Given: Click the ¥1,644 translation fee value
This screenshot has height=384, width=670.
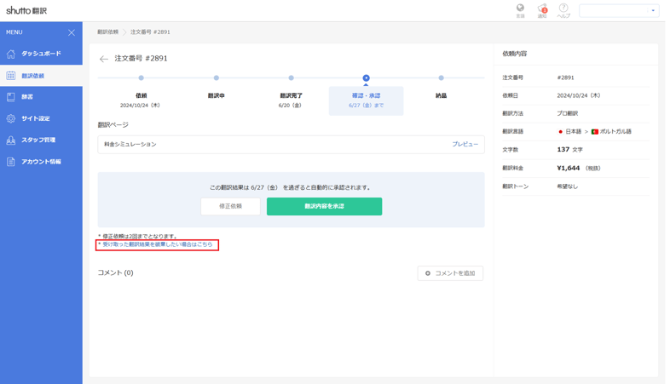Looking at the screenshot, I should pyautogui.click(x=569, y=168).
